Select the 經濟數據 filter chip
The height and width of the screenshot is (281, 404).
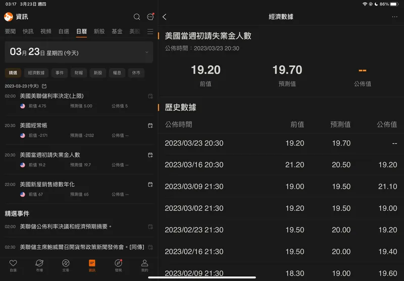click(36, 73)
